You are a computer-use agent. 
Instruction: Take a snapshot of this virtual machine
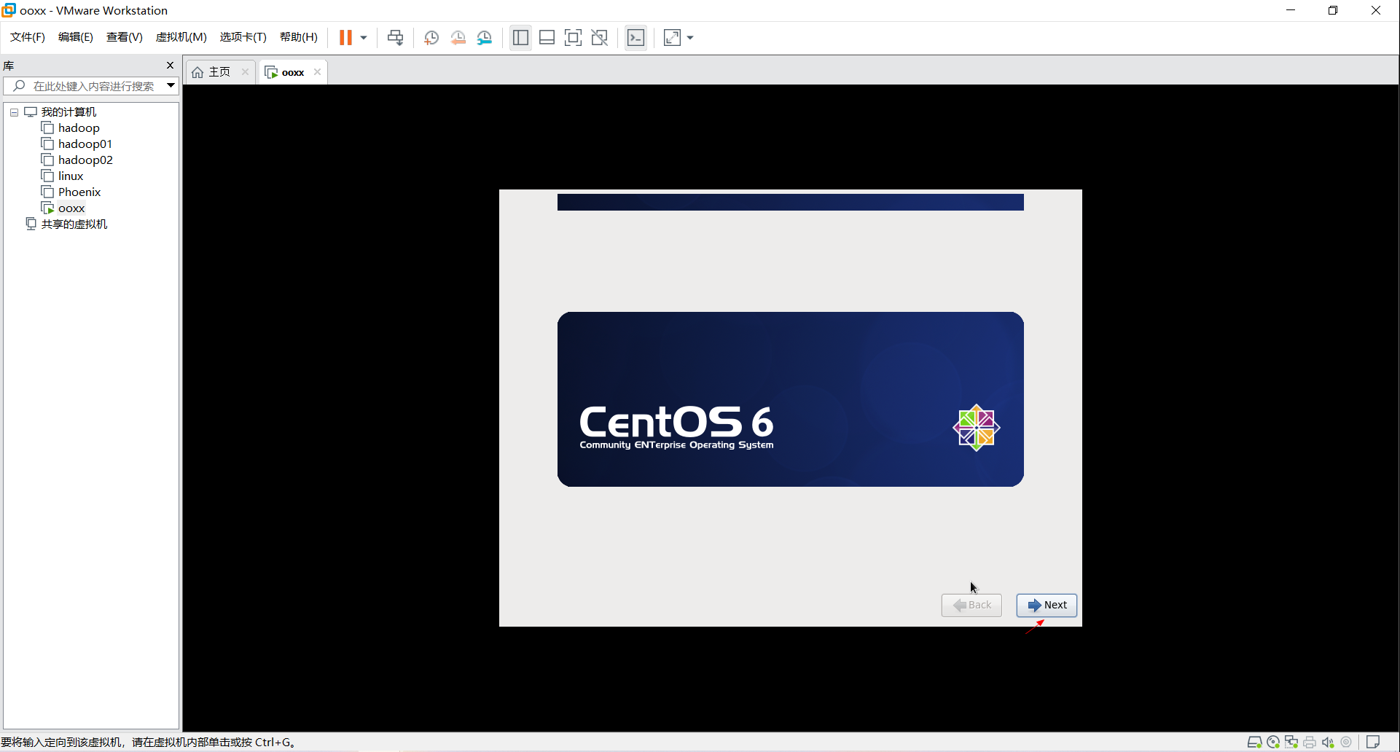[x=431, y=38]
